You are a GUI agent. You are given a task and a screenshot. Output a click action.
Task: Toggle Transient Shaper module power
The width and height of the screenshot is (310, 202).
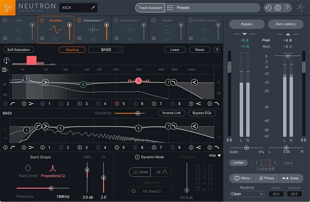(190, 20)
